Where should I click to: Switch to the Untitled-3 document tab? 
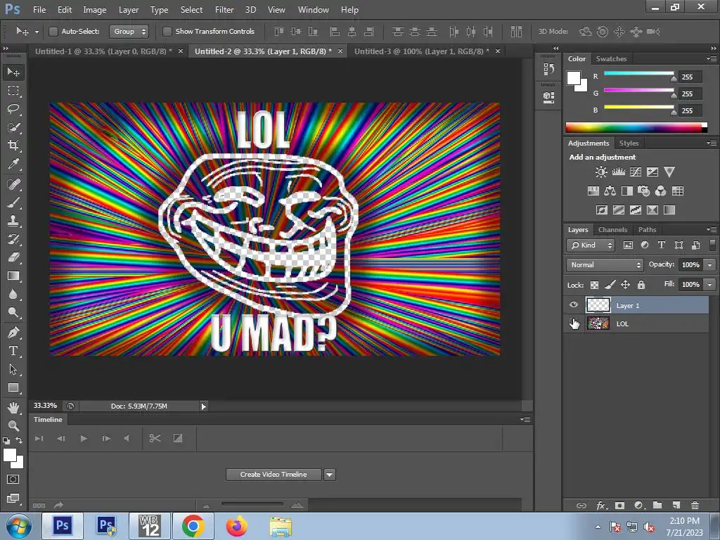422,51
